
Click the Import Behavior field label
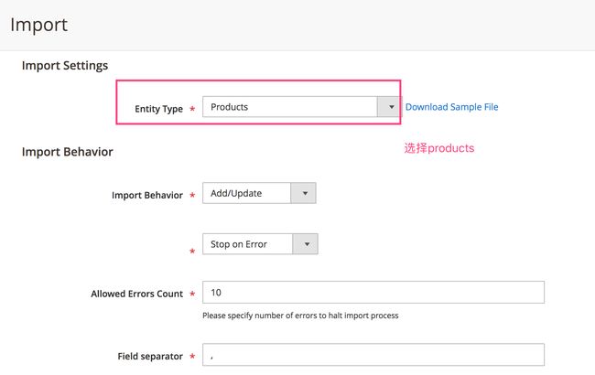(x=147, y=195)
